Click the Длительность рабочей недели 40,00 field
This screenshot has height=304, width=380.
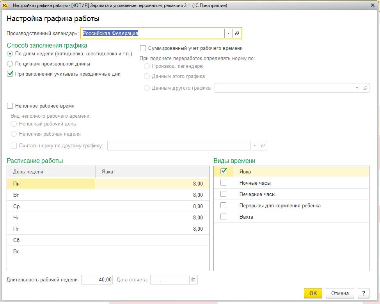97,280
